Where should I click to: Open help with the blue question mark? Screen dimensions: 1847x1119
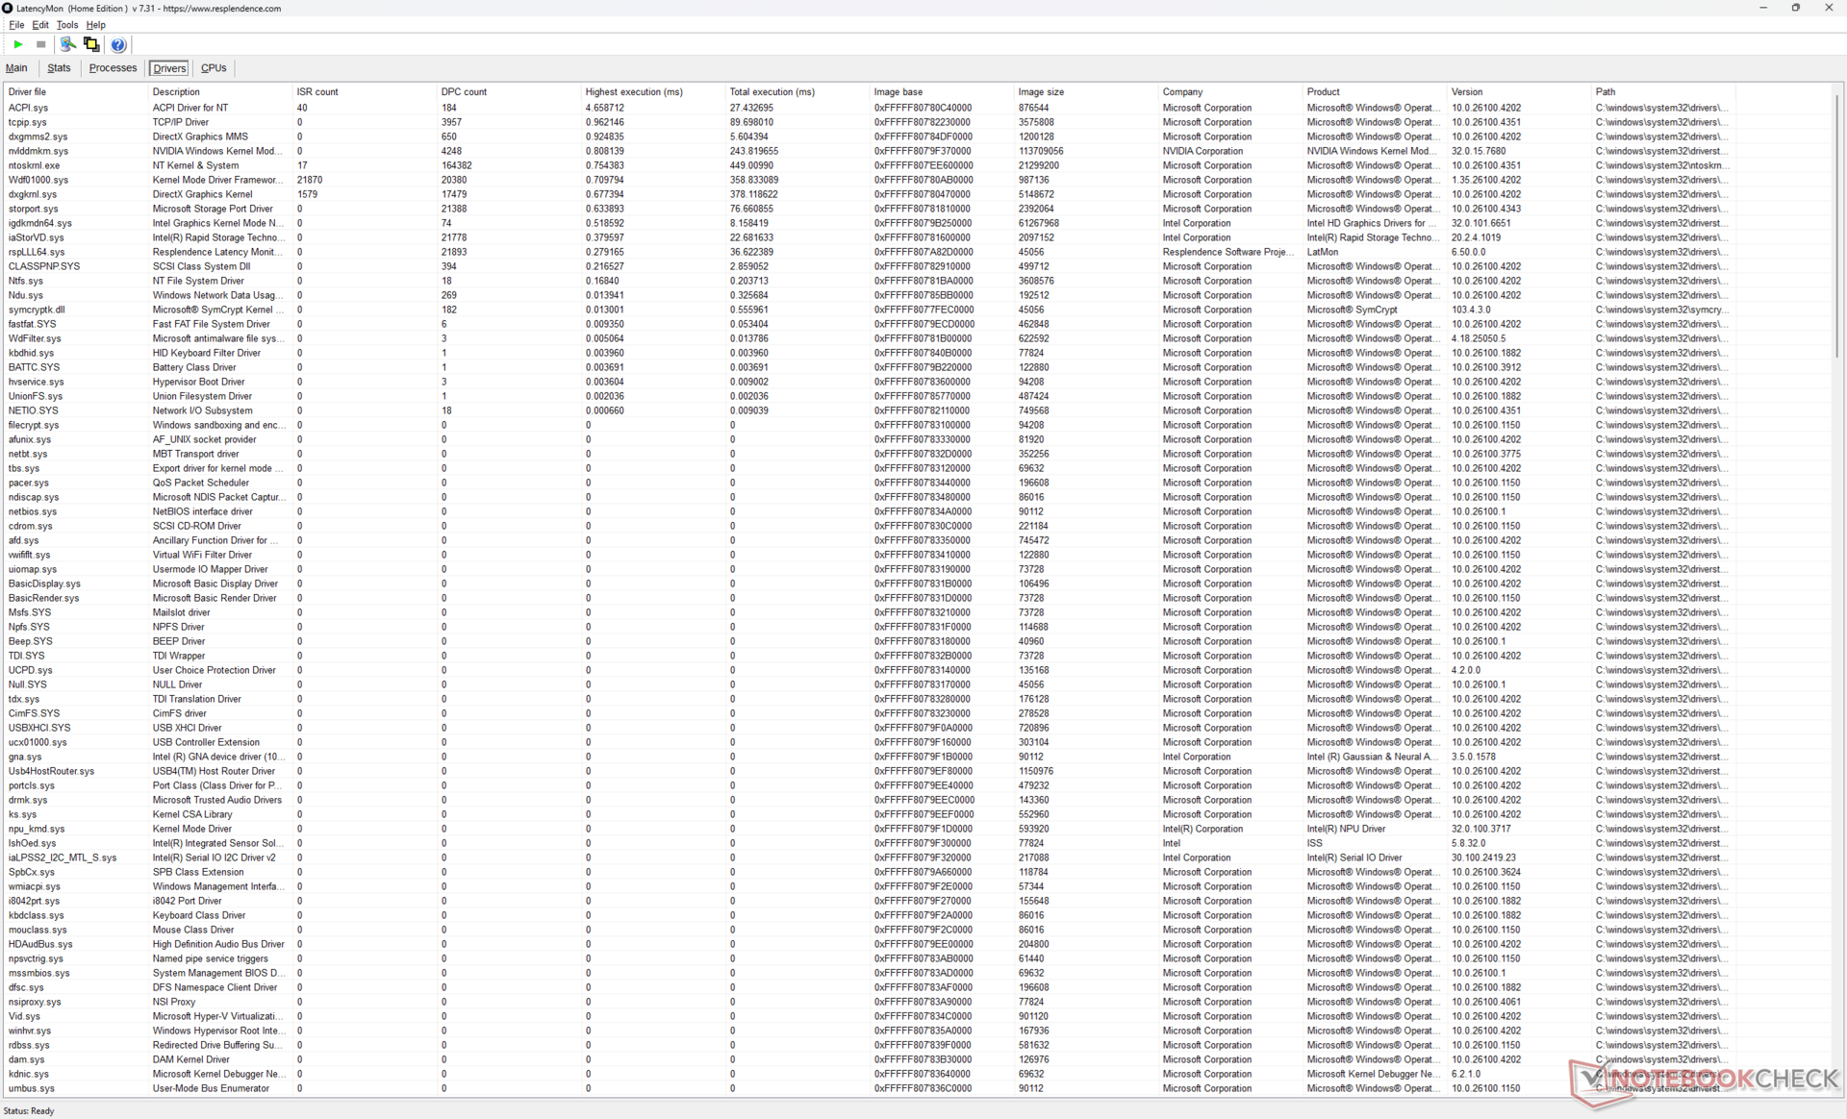point(118,44)
